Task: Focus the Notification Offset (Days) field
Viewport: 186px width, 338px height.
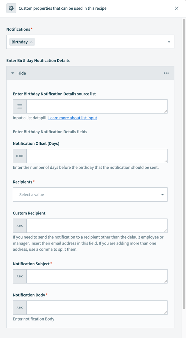Action: pos(97,156)
